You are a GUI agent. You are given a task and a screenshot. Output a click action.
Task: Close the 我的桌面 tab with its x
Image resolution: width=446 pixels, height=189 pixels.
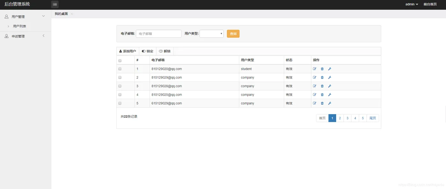click(x=72, y=14)
